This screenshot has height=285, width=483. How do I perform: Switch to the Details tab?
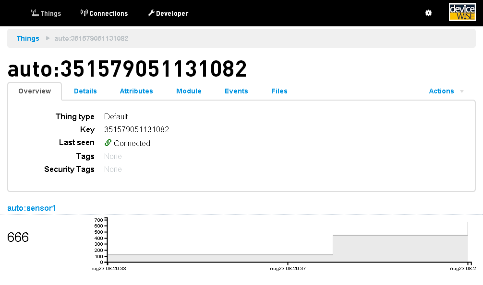85,91
